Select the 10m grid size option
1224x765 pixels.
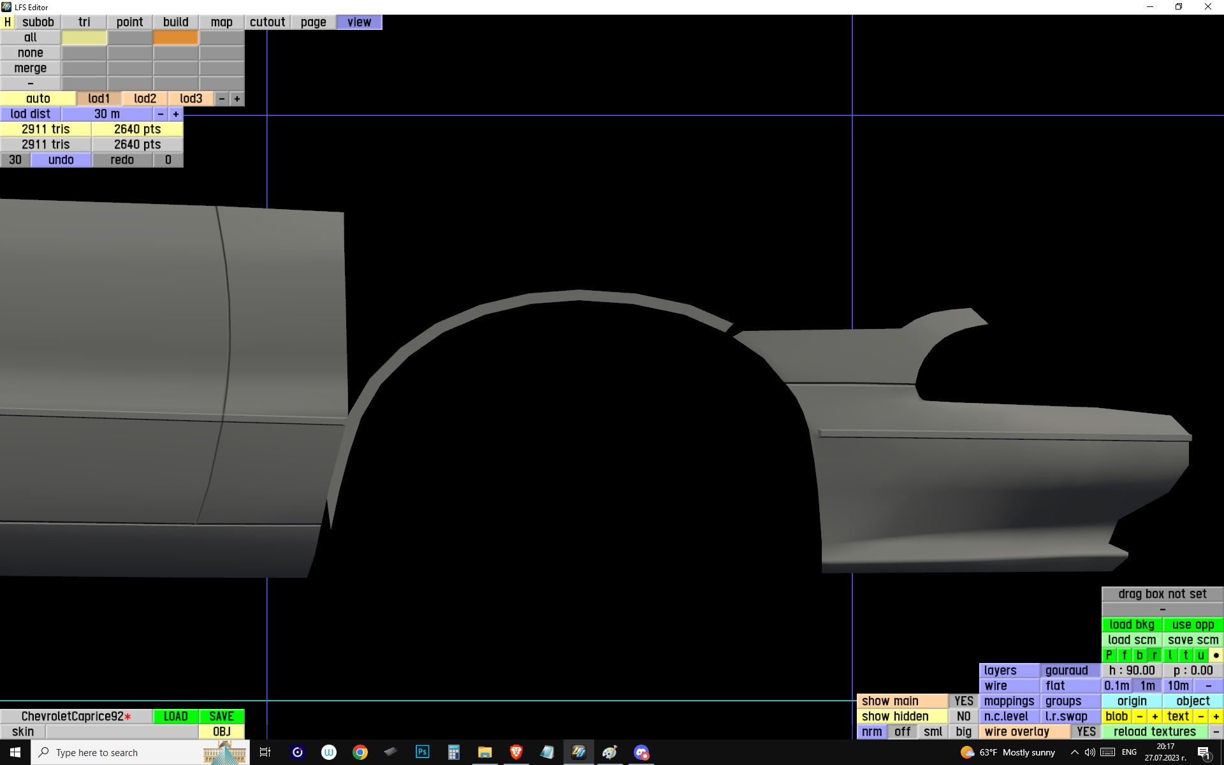click(x=1177, y=686)
